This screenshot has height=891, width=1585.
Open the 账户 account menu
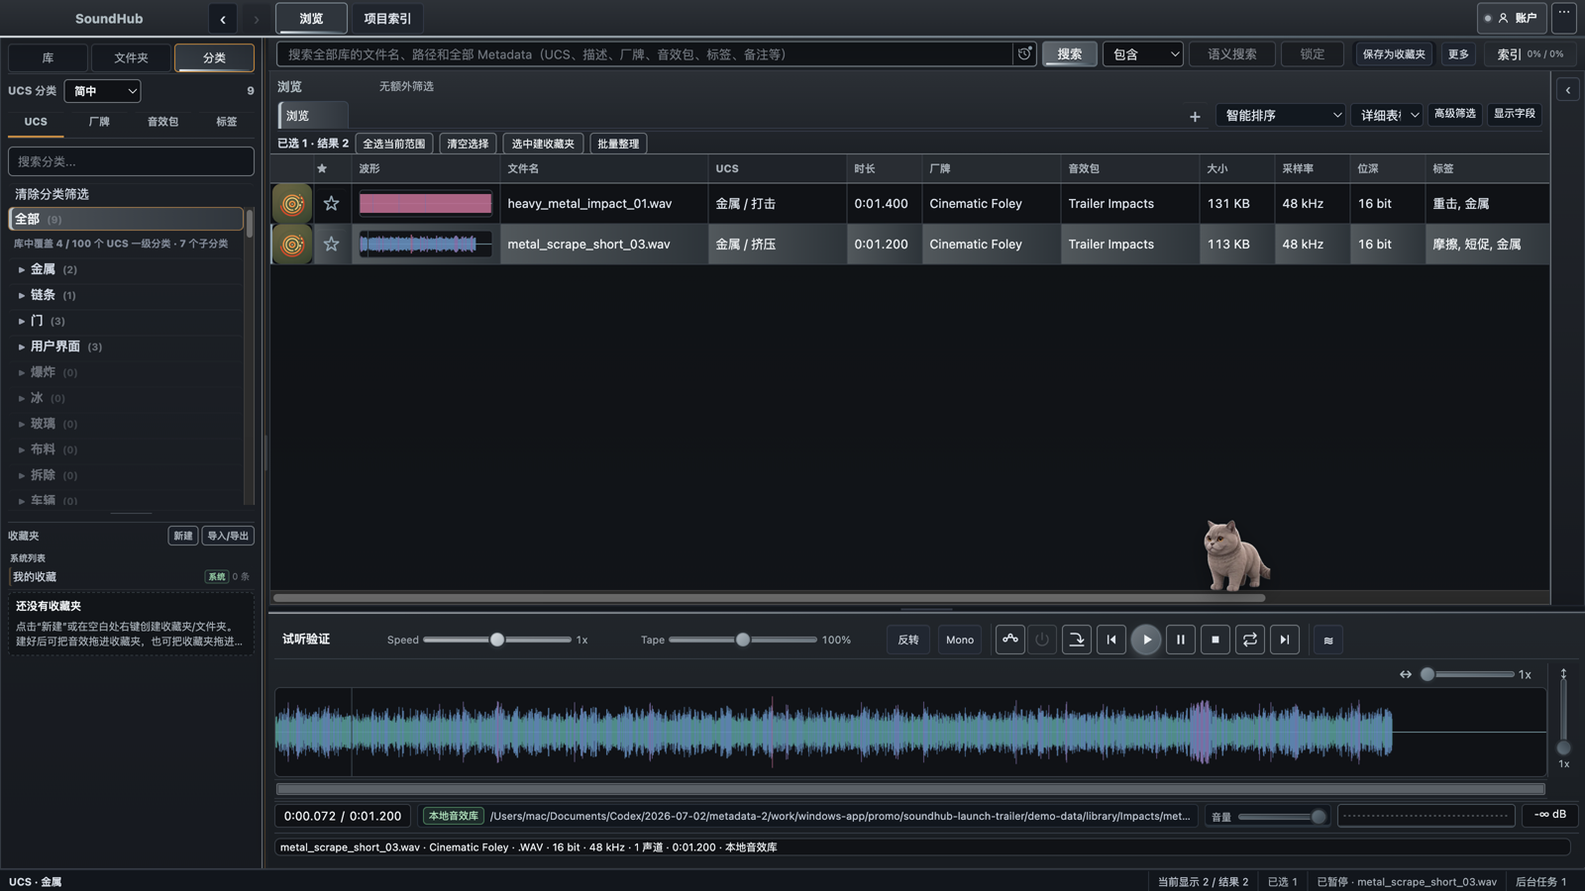1513,18
